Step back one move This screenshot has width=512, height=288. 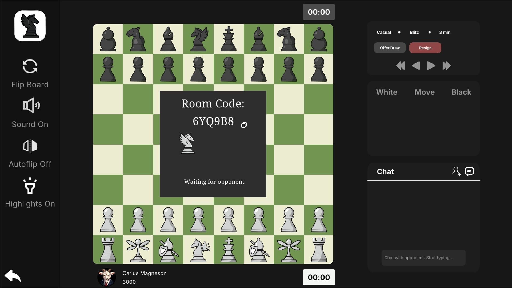tap(416, 66)
